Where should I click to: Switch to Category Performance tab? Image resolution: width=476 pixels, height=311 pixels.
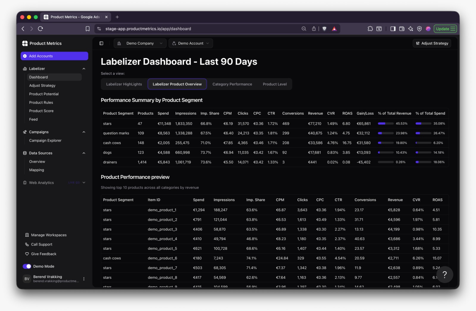(232, 84)
